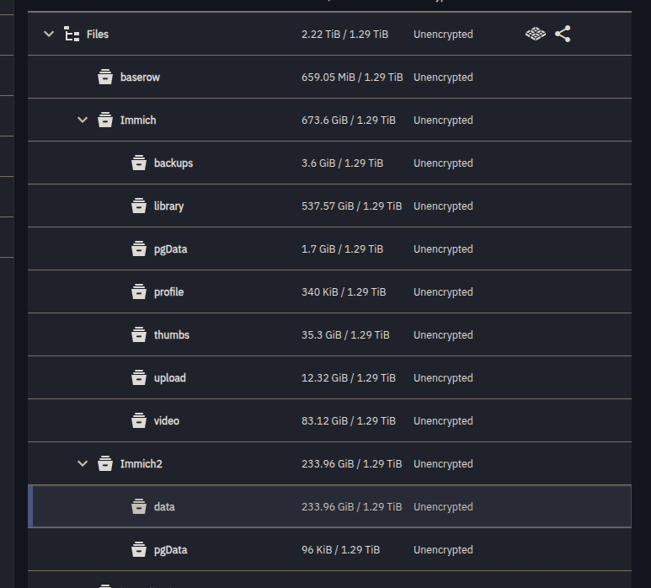This screenshot has height=588, width=651.
Task: Collapse the Immich2 dataset chevron
Action: 83,464
